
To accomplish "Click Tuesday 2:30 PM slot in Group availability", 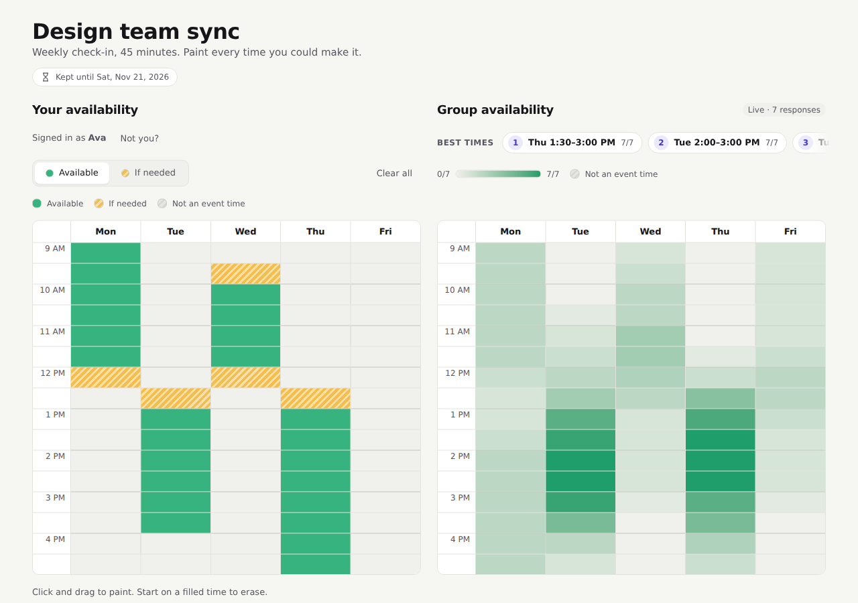I will (580, 482).
